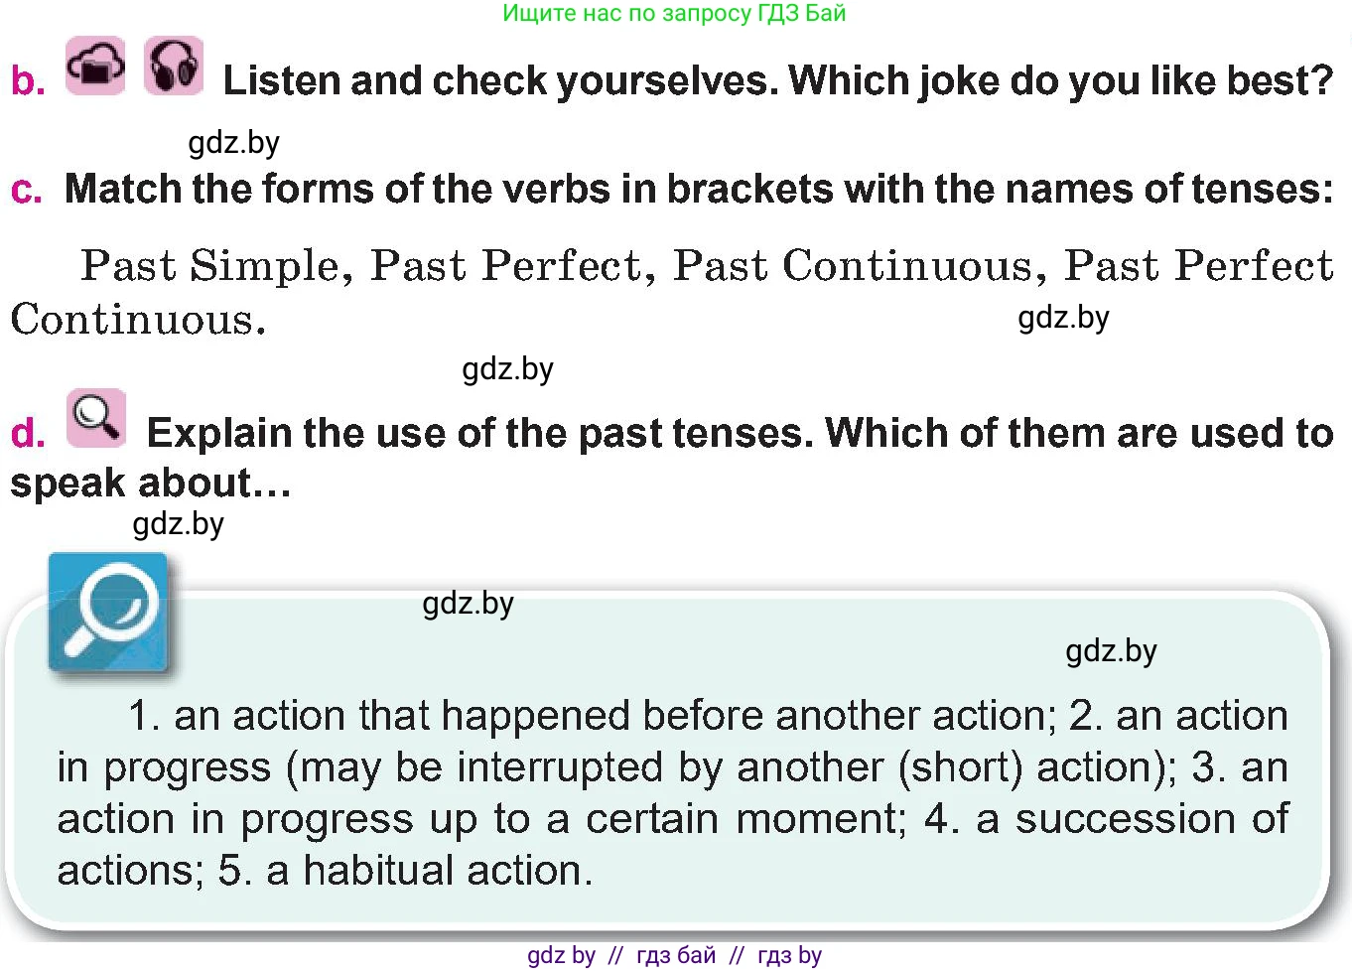Open the "gdz by" footer link
This screenshot has width=1352, height=972.
(561, 955)
